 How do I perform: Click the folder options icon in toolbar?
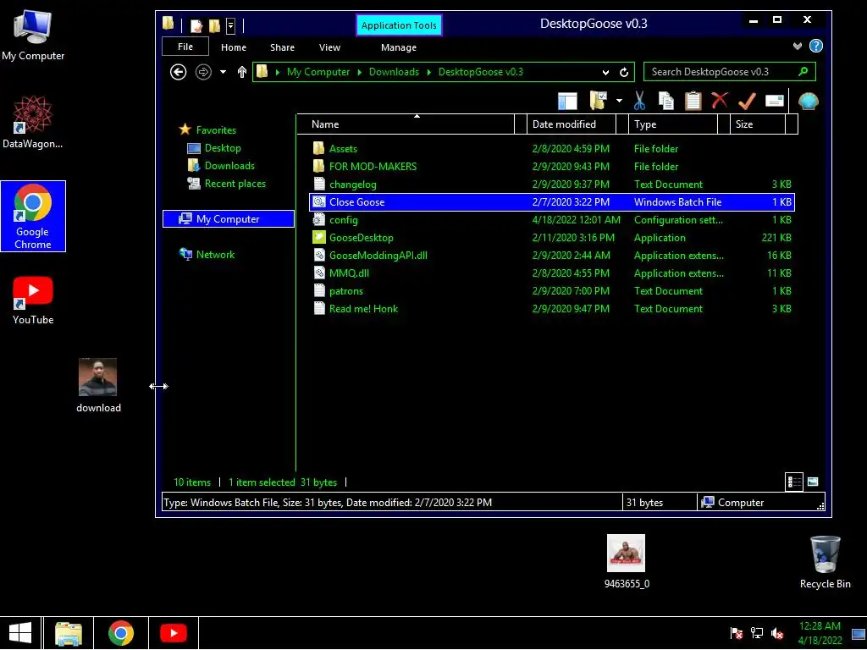pyautogui.click(x=599, y=101)
